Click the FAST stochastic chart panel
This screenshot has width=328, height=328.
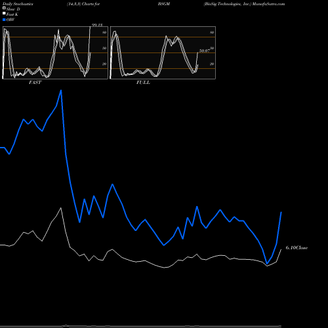pos(55,52)
